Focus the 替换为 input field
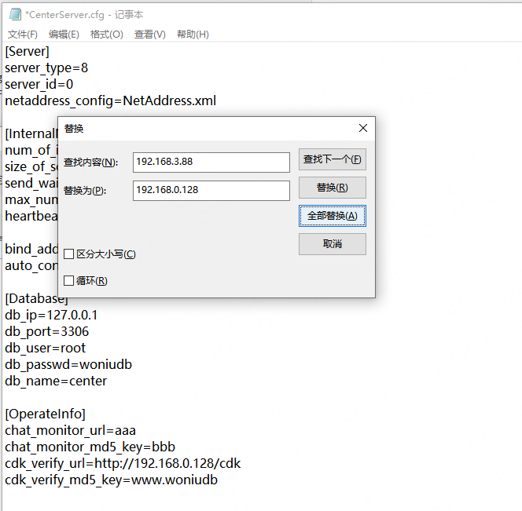Screen dimensions: 522x511 click(211, 190)
